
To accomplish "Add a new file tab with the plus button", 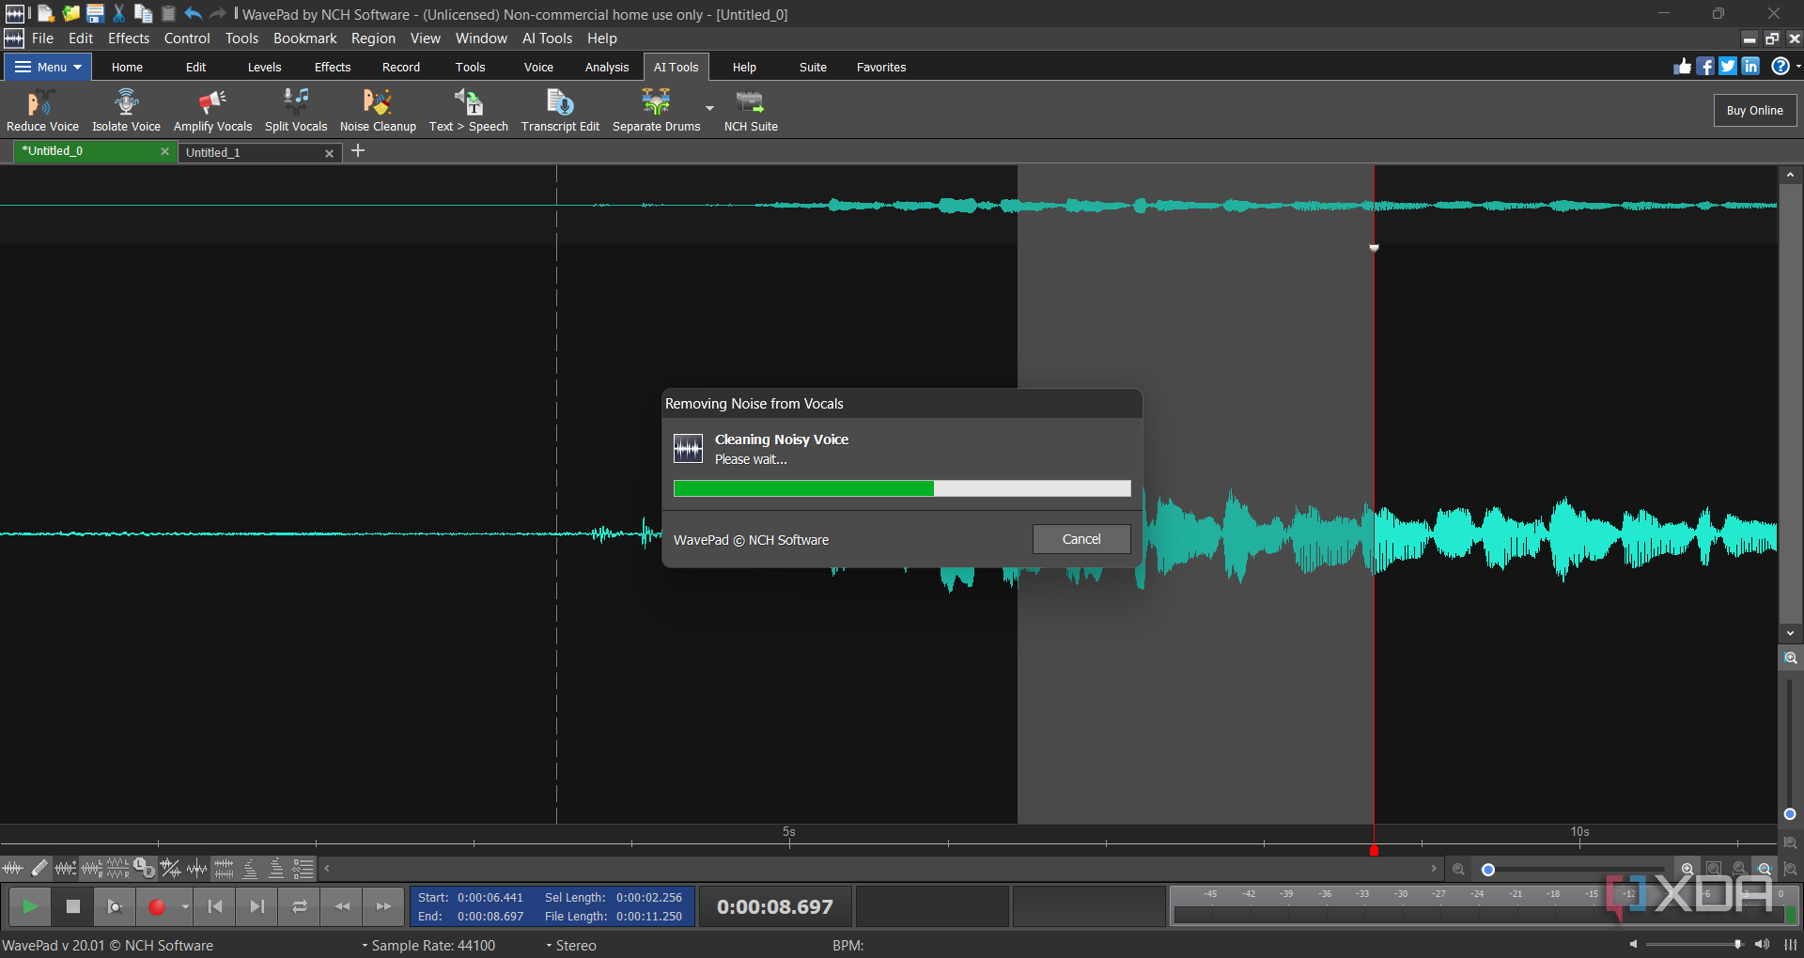I will 358,151.
